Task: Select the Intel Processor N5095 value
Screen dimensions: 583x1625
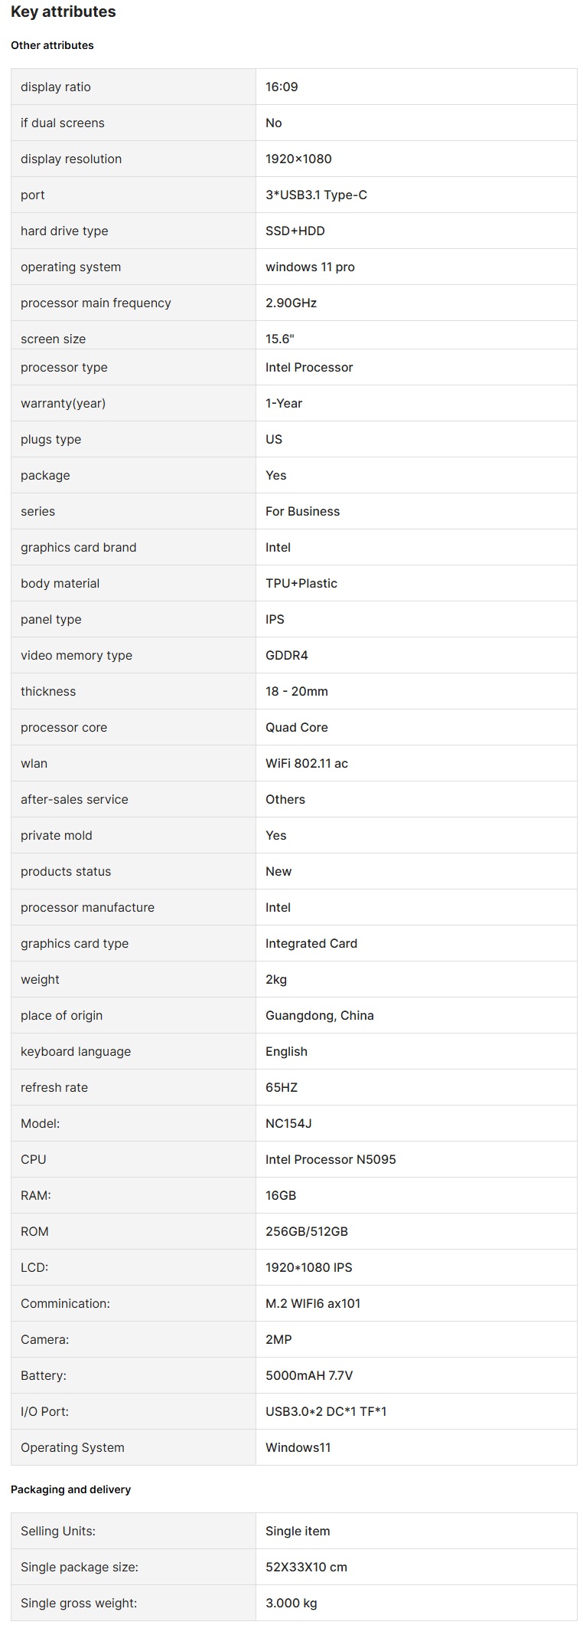Action: 331,1159
